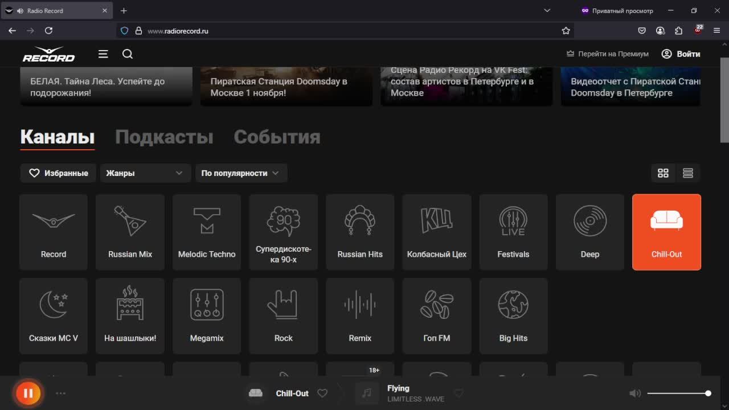Switch to the События tab
This screenshot has height=410, width=729.
point(277,137)
